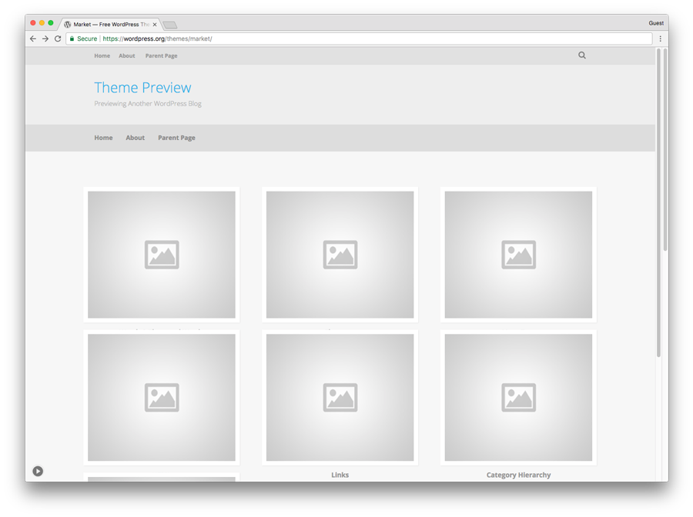This screenshot has height=517, width=693.
Task: Open Home in main navigation bar
Action: [x=103, y=138]
